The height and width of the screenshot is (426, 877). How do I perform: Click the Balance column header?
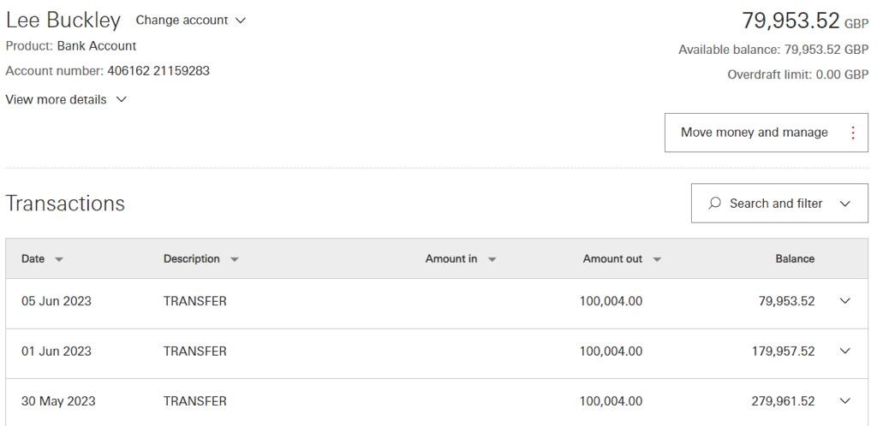(795, 258)
